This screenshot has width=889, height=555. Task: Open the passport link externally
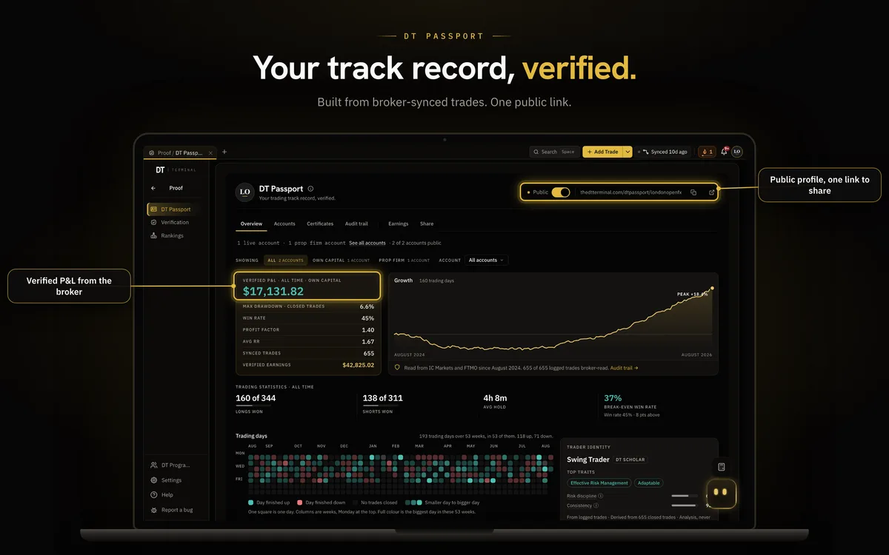pos(712,192)
